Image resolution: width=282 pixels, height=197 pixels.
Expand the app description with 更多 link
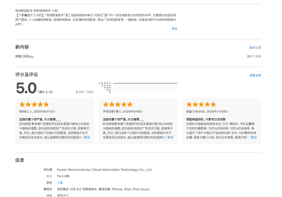174,29
